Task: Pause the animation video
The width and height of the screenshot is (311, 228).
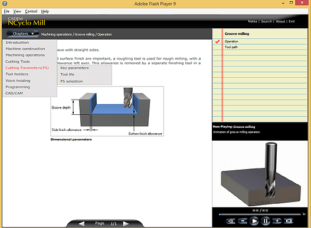Action: [266, 221]
